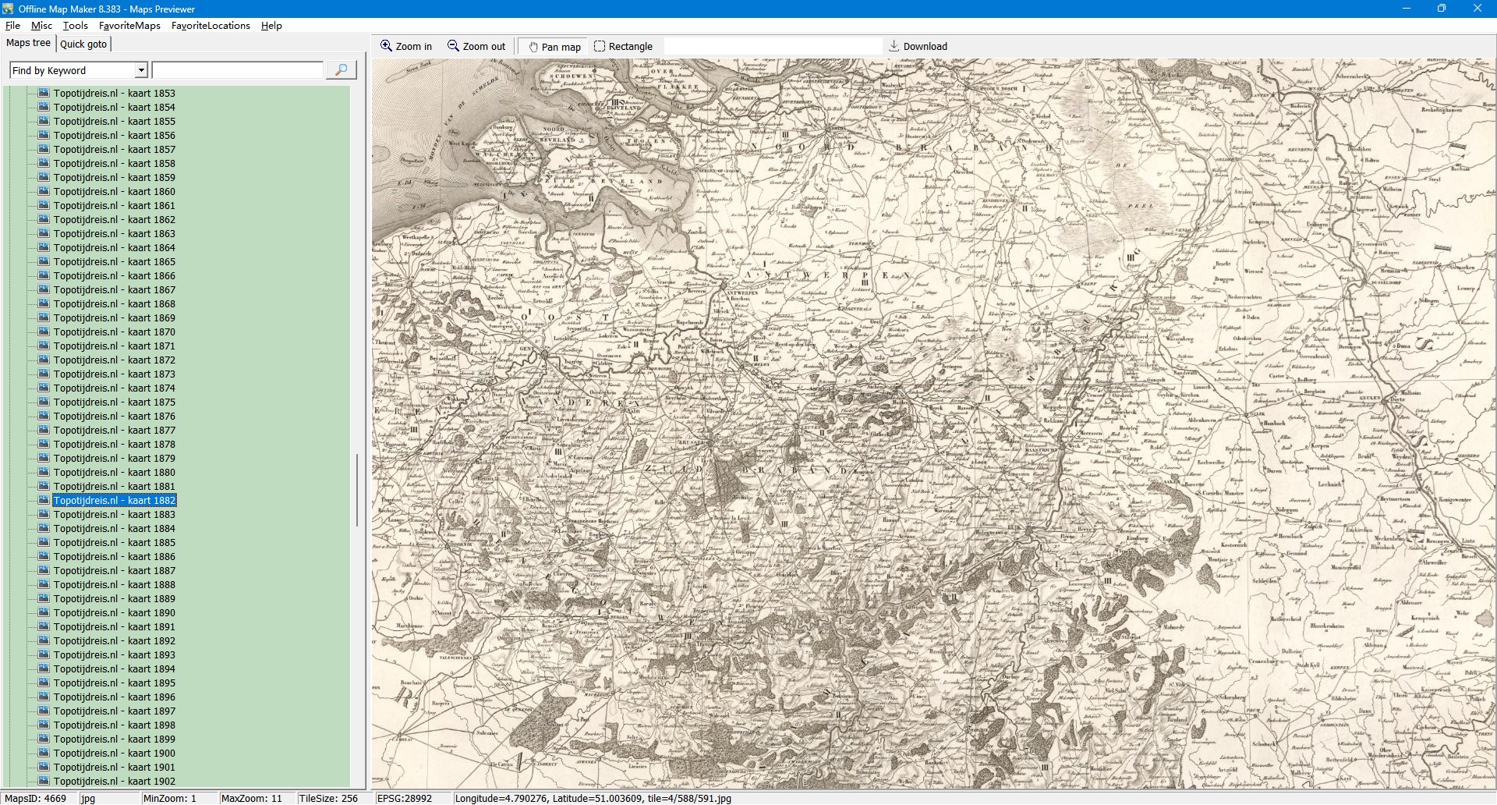Screen dimensions: 1497x805
Task: Click the Zoom in magnifier icon
Action: coord(386,46)
